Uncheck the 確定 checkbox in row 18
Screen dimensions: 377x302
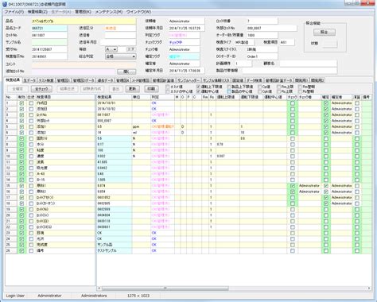326,203
